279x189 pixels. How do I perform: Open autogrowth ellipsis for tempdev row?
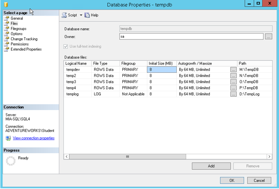(x=233, y=70)
